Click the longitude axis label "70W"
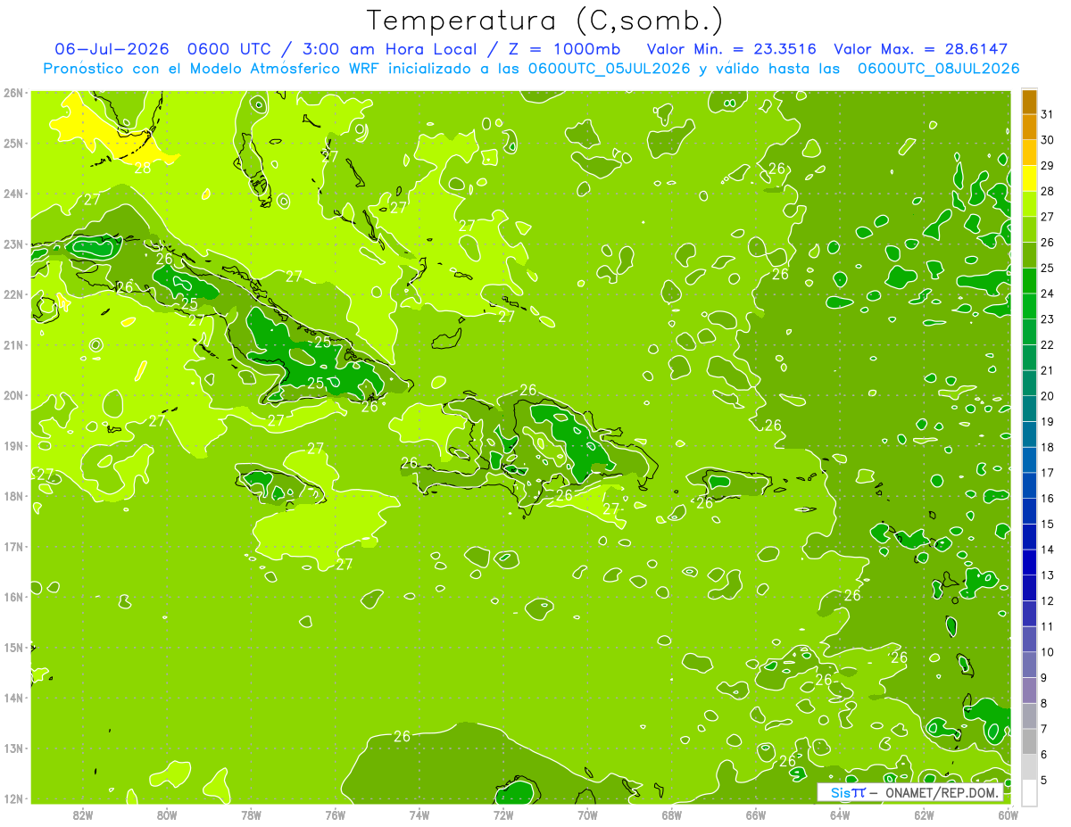The height and width of the screenshot is (827, 1071). click(x=587, y=815)
